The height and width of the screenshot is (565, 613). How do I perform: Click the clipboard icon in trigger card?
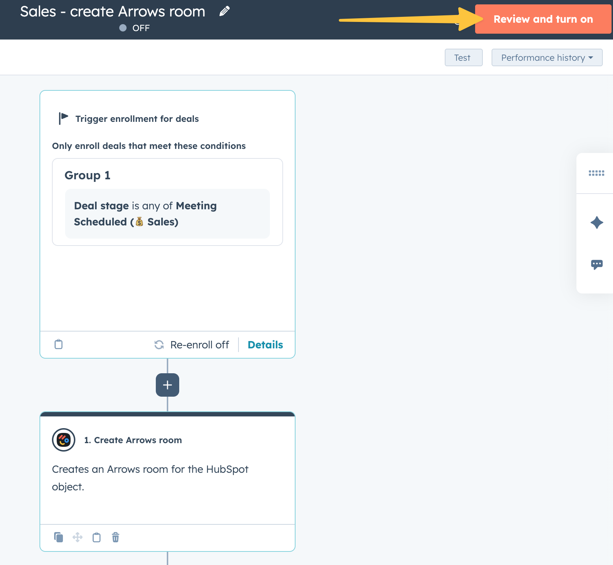pos(59,344)
